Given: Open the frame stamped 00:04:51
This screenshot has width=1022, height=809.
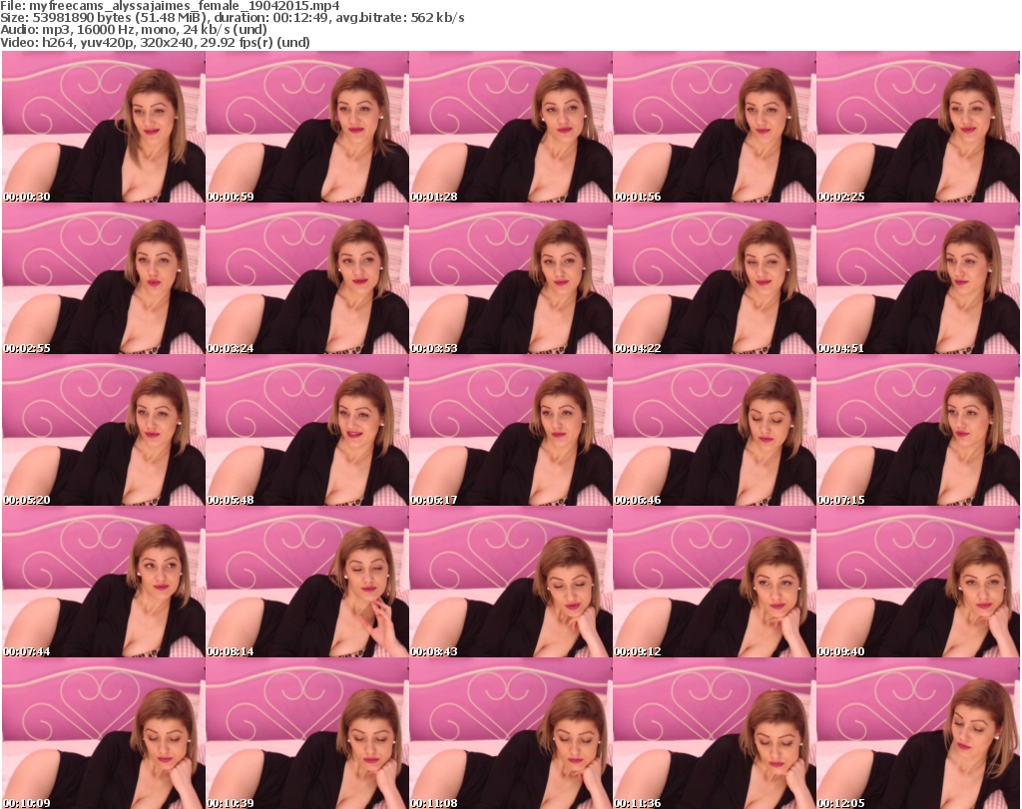Looking at the screenshot, I should pyautogui.click(x=918, y=278).
